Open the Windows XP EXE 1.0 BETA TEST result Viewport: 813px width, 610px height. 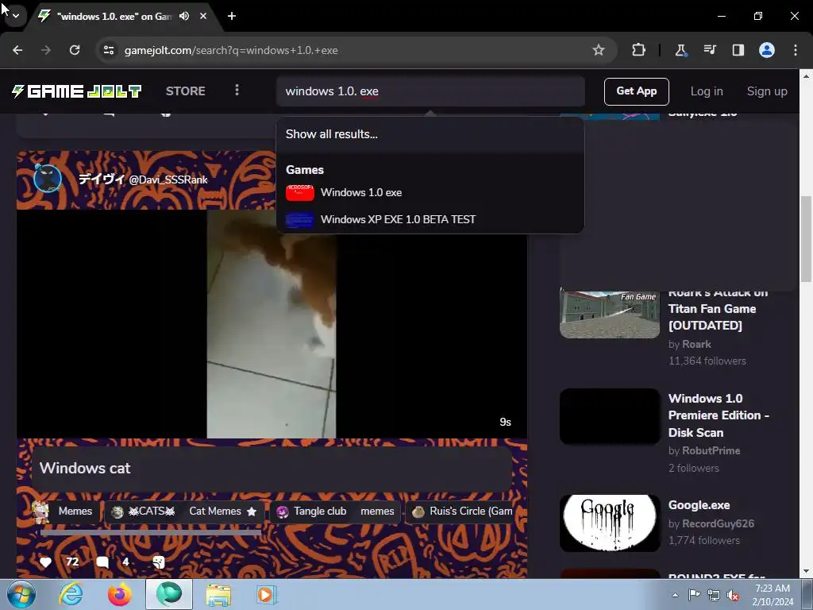[430, 219]
